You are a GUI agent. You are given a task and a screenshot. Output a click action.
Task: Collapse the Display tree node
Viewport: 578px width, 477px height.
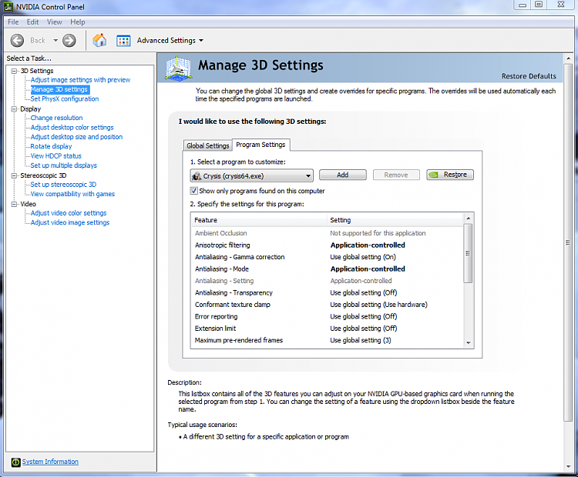coord(14,109)
